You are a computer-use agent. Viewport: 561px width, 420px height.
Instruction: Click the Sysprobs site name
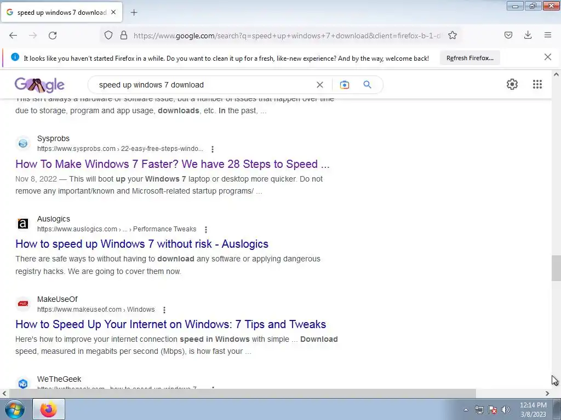point(53,138)
